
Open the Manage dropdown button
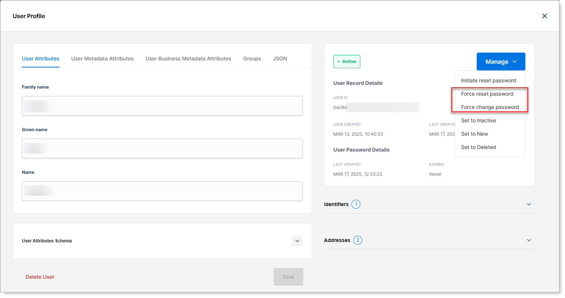pyautogui.click(x=500, y=62)
